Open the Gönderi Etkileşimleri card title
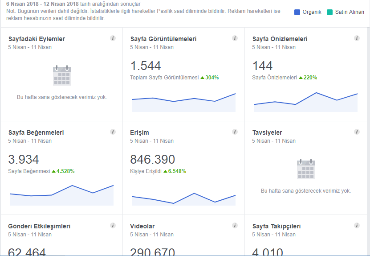 click(x=39, y=226)
